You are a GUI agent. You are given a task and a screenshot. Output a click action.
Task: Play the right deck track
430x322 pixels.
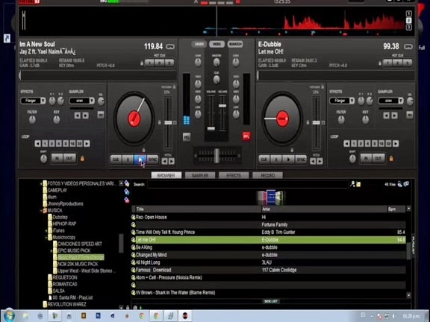pyautogui.click(x=288, y=160)
